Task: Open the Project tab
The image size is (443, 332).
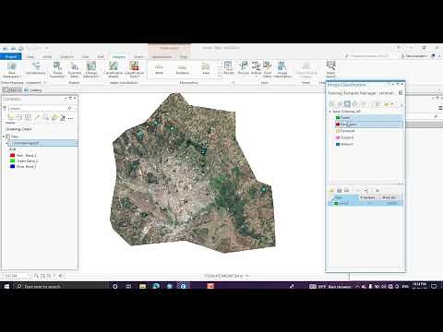Action: pos(11,56)
